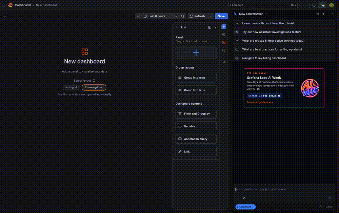339x213 pixels.
Task: Click the Grafana Assistant sparkle icon
Action: 323,5
